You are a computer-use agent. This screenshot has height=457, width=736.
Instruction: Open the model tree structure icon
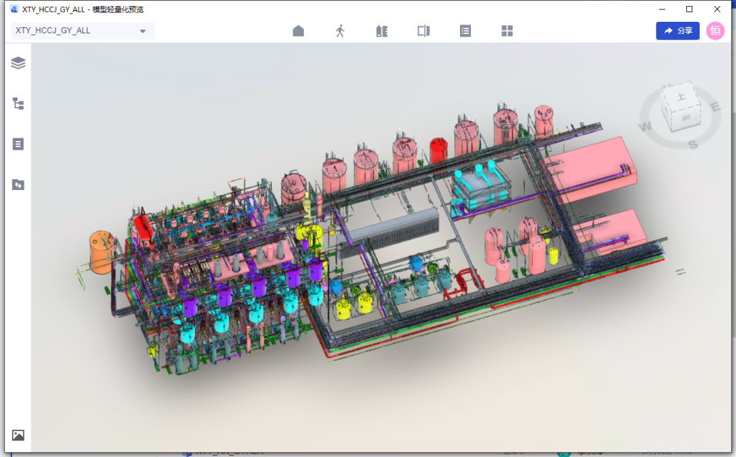18,104
